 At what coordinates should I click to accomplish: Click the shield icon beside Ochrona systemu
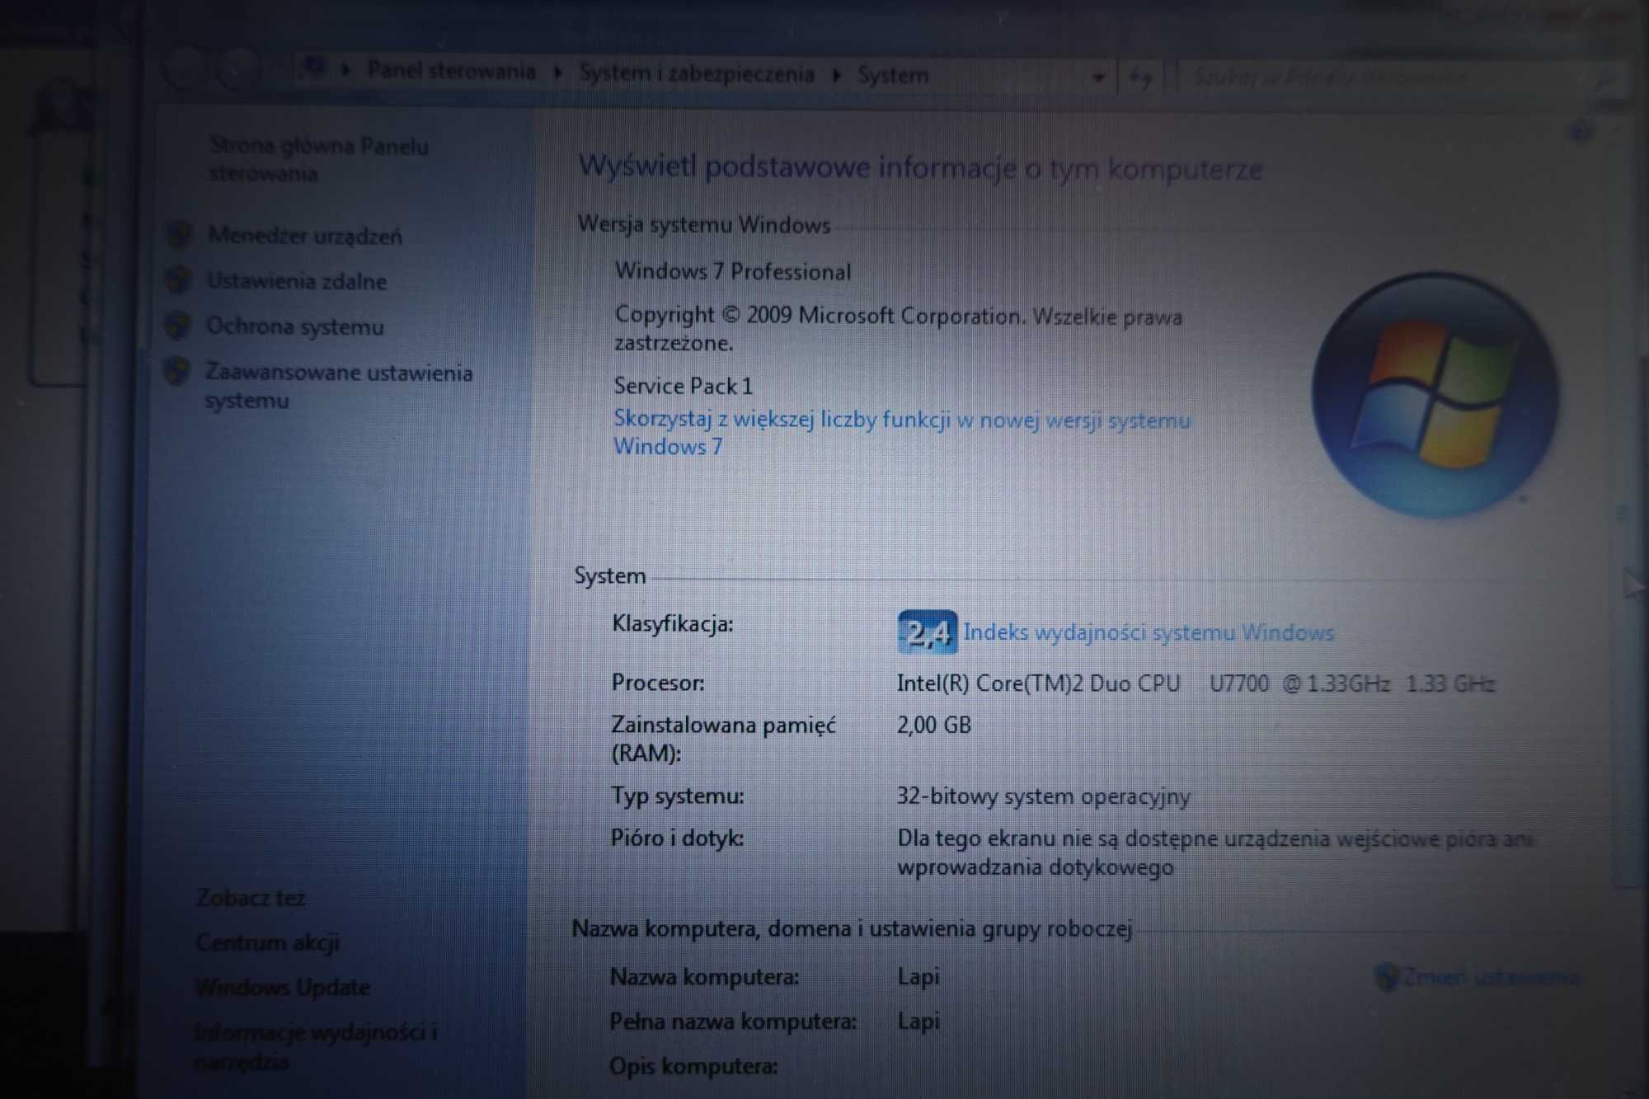[x=177, y=326]
